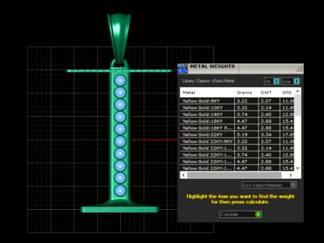Click the SPG column header
Viewport: 324px width, 243px height.
coord(287,92)
